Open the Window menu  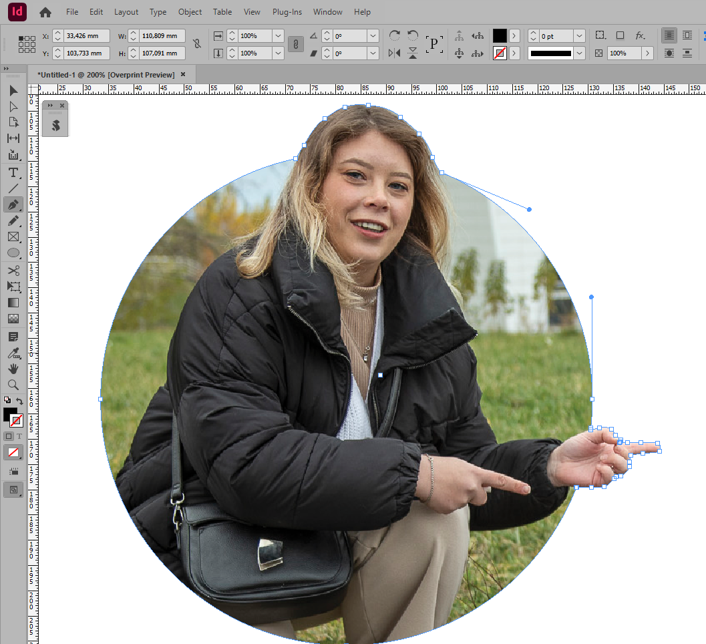click(x=328, y=12)
